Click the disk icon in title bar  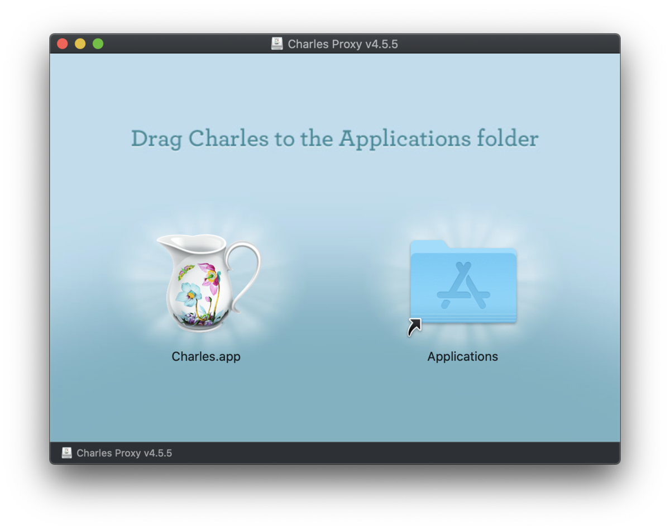point(277,44)
